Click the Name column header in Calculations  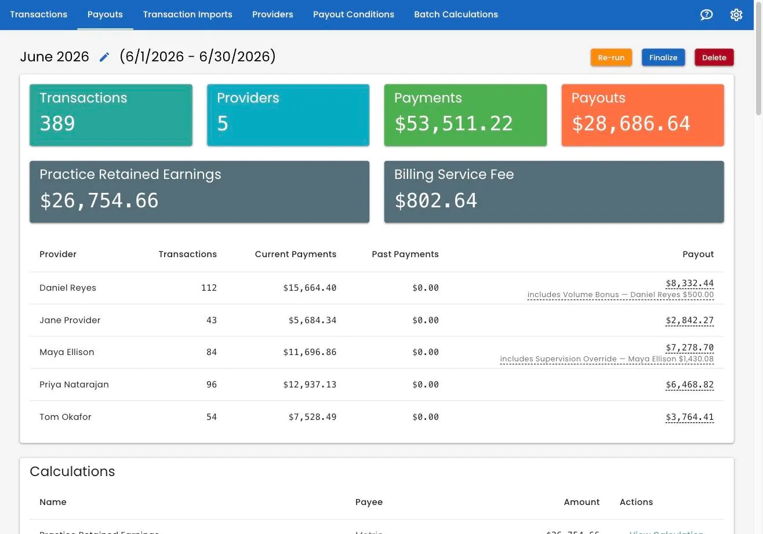tap(53, 502)
